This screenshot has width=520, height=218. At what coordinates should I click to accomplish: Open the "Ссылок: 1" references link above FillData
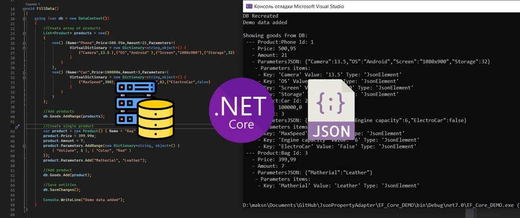[32, 4]
